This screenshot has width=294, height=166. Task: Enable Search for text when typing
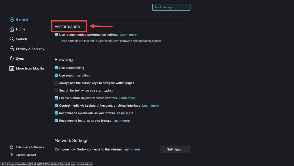click(56, 90)
